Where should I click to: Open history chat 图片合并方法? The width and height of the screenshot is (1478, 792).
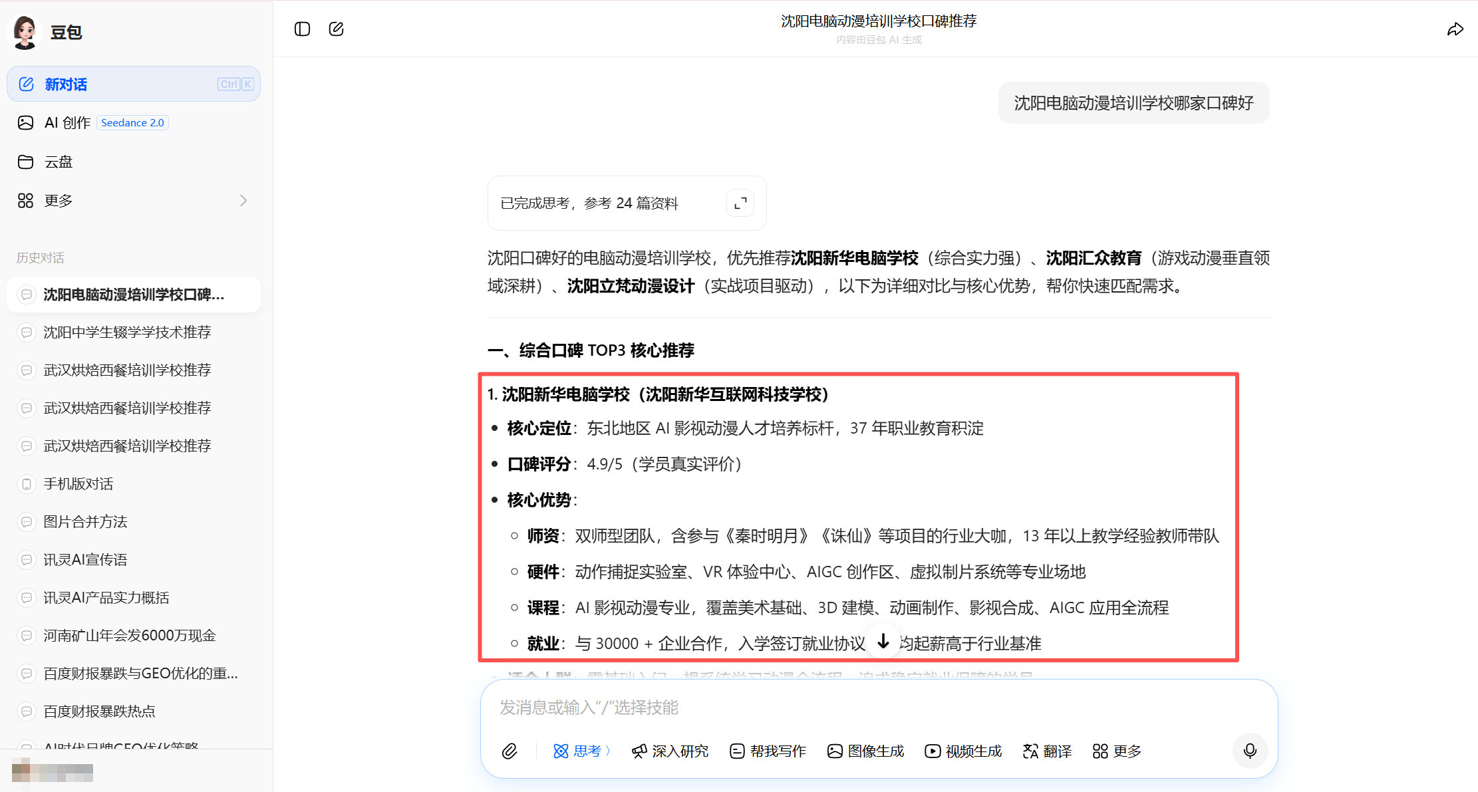click(x=85, y=521)
